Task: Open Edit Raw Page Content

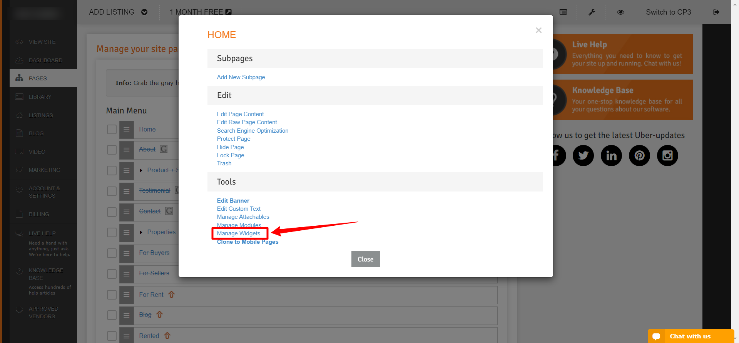Action: [247, 122]
